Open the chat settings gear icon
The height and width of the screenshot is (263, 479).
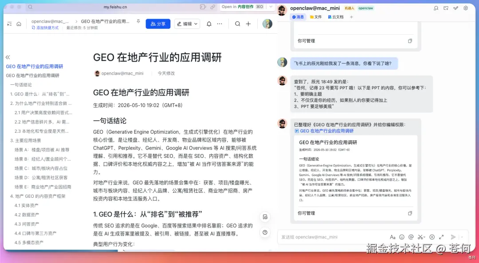[x=466, y=8]
